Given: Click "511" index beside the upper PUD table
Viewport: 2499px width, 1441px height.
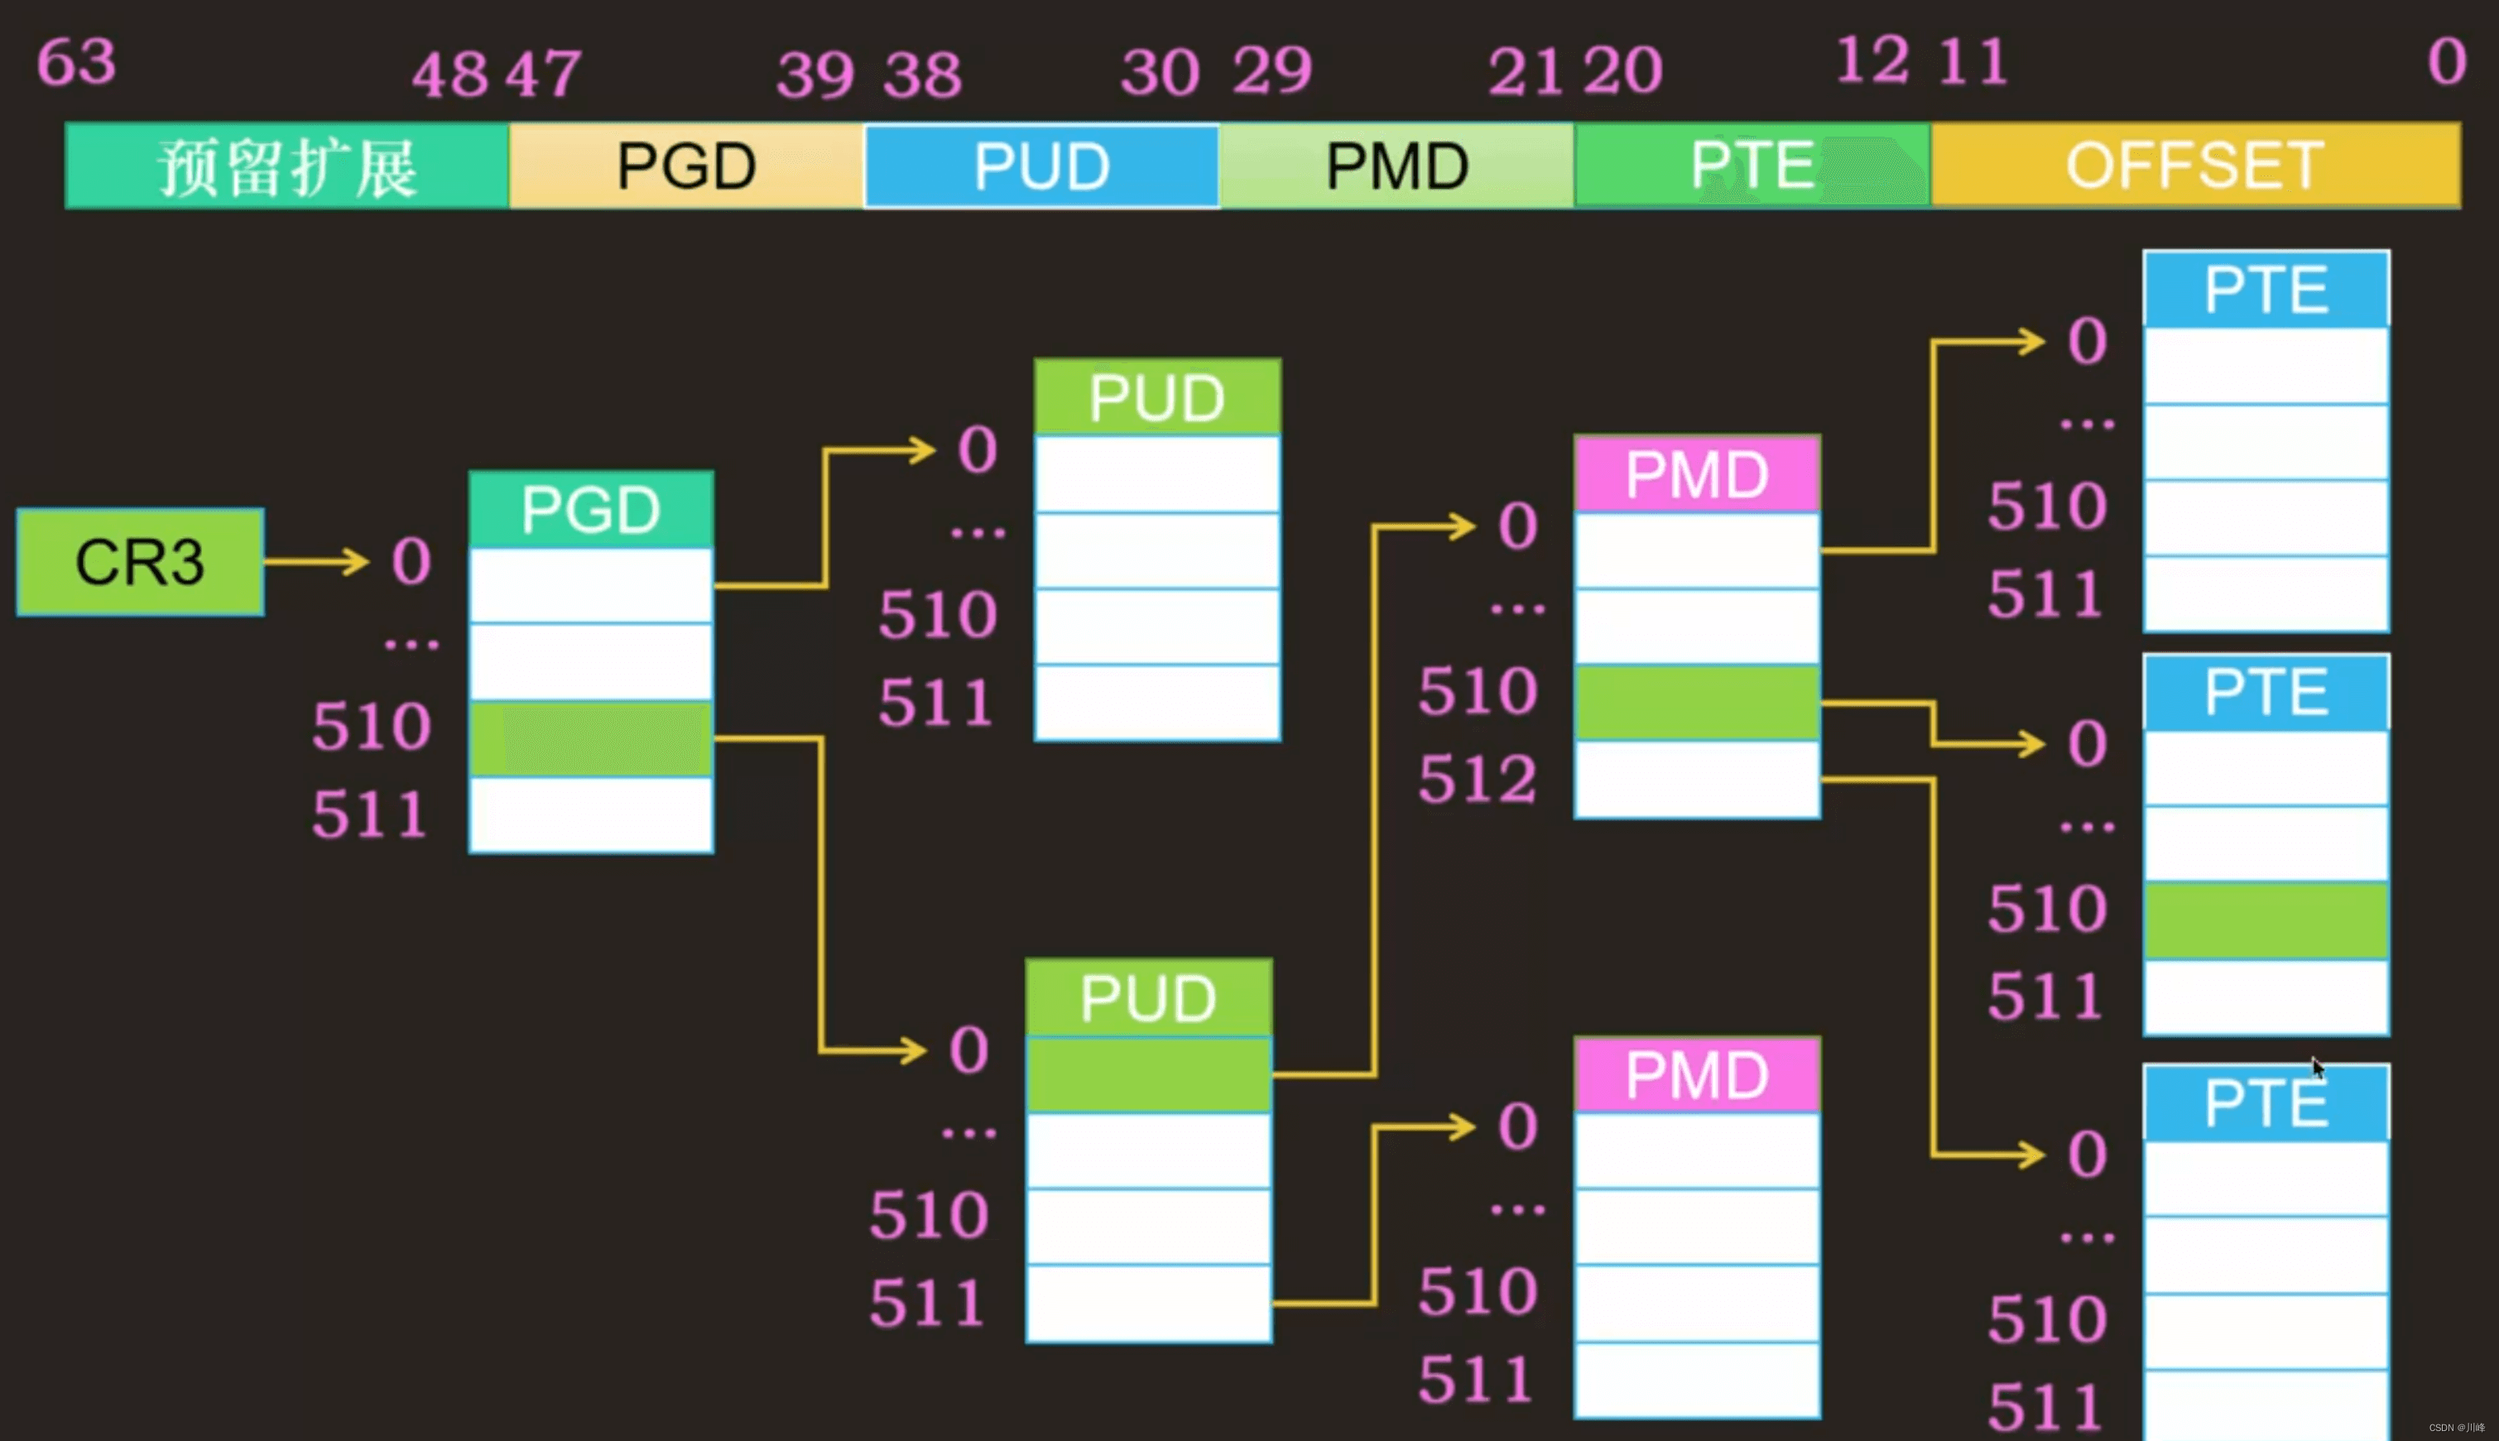Looking at the screenshot, I should (936, 704).
